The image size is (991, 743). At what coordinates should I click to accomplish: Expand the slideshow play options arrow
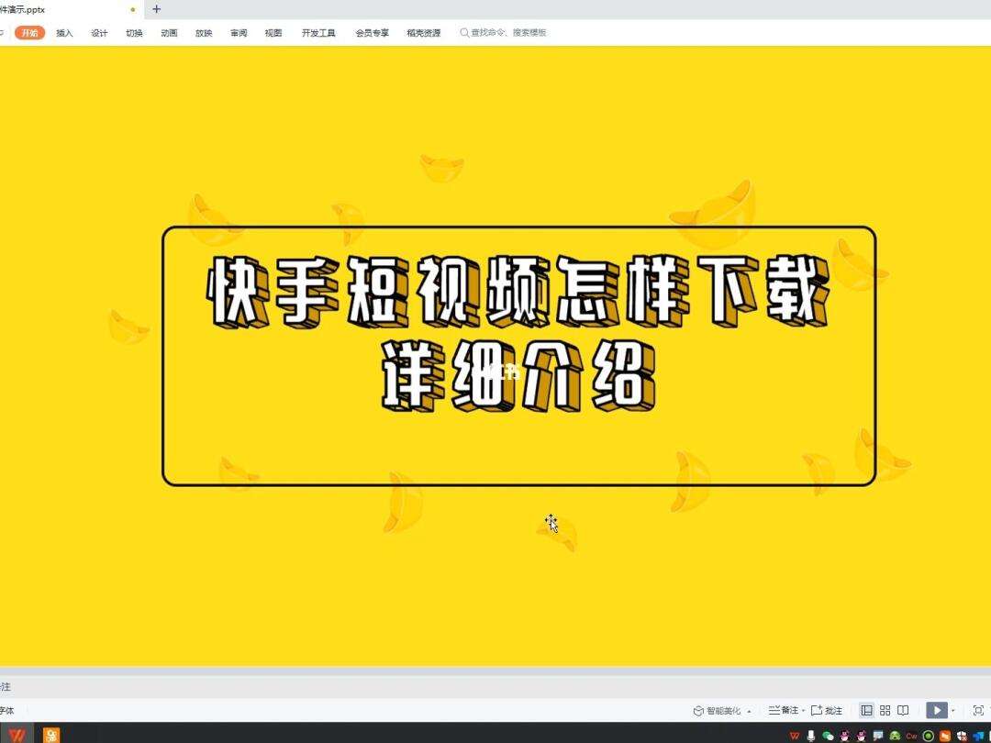953,711
